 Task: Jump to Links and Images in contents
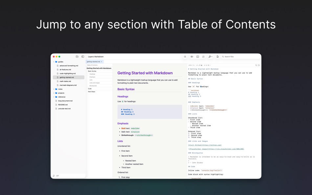pyautogui.click(x=95, y=83)
